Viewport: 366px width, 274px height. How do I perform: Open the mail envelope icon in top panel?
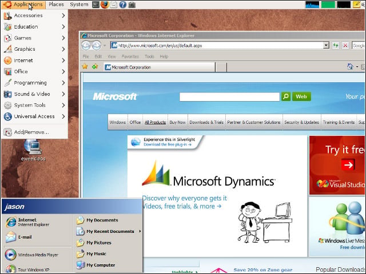[x=113, y=5]
